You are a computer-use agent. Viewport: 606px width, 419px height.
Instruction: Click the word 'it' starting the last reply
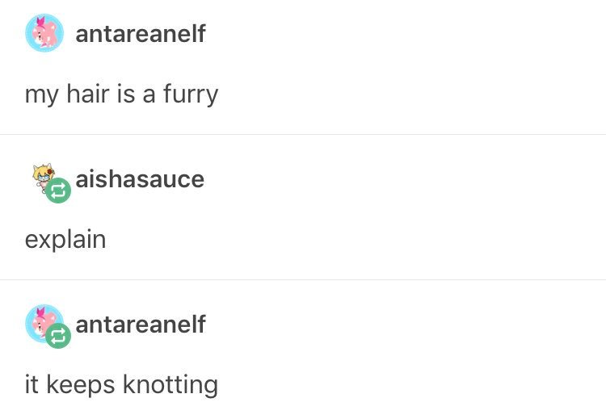click(32, 384)
